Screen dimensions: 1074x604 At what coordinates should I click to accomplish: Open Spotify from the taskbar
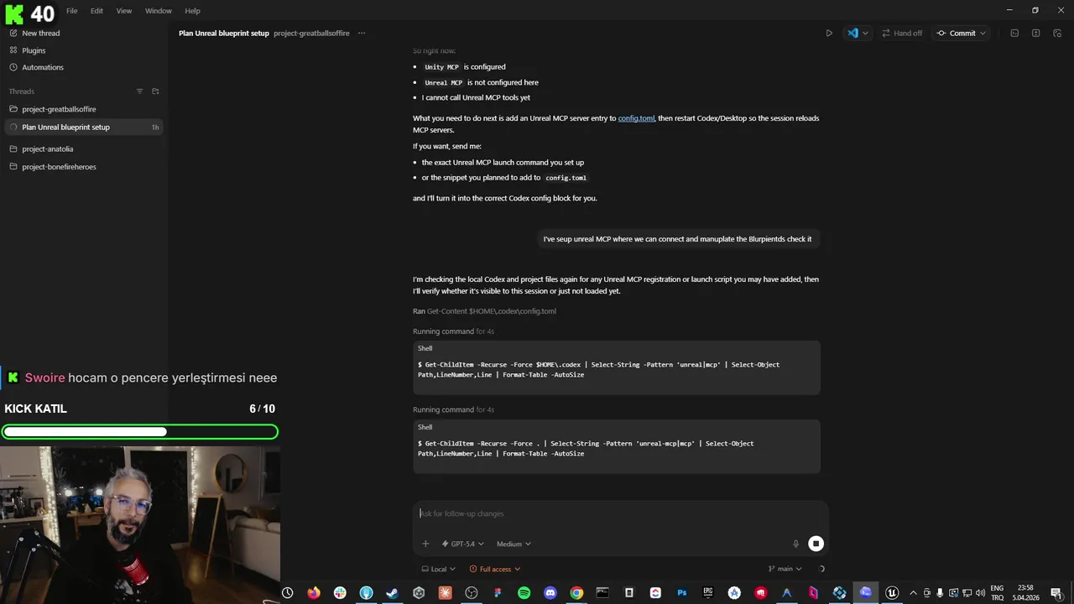524,593
